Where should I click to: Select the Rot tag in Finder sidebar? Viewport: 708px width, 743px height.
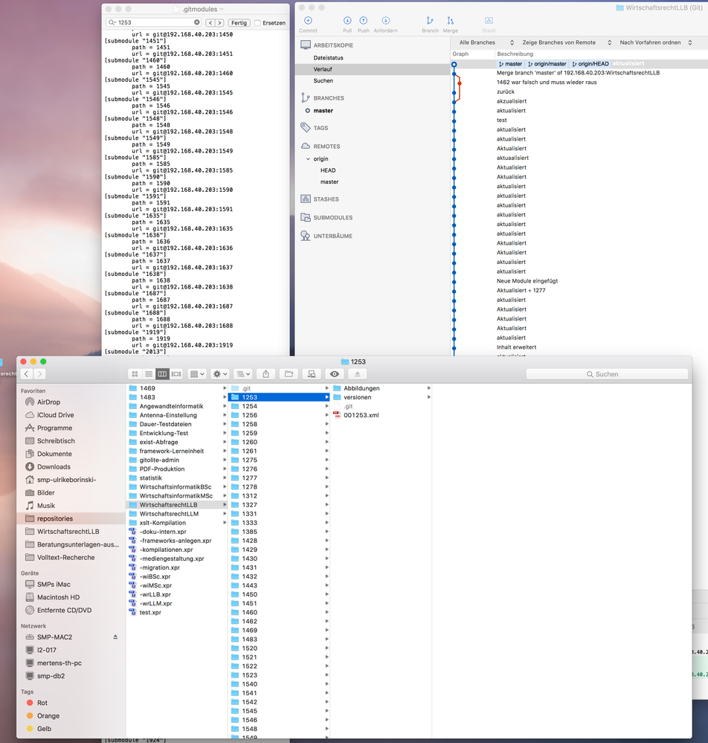(42, 703)
